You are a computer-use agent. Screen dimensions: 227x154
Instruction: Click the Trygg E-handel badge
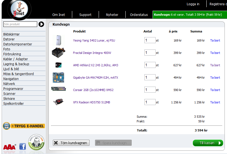(x=24, y=126)
